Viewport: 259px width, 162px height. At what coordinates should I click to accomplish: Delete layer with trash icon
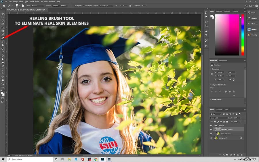click(x=242, y=155)
